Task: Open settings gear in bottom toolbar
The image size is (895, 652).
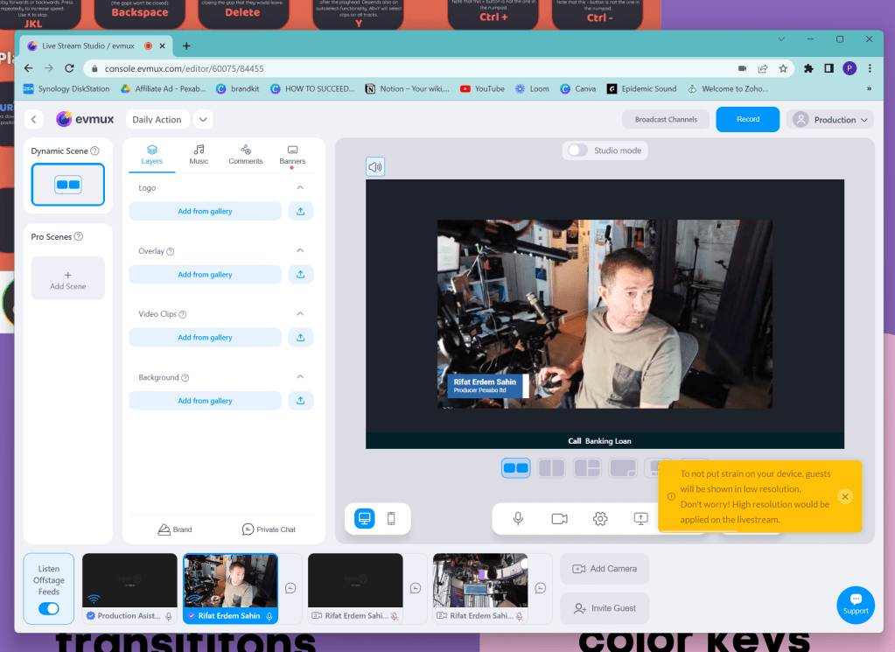Action: [600, 518]
